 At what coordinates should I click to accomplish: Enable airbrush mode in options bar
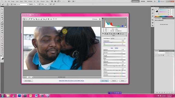click(51, 4)
